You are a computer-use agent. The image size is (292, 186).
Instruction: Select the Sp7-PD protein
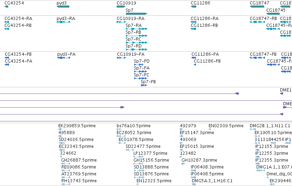(142, 61)
